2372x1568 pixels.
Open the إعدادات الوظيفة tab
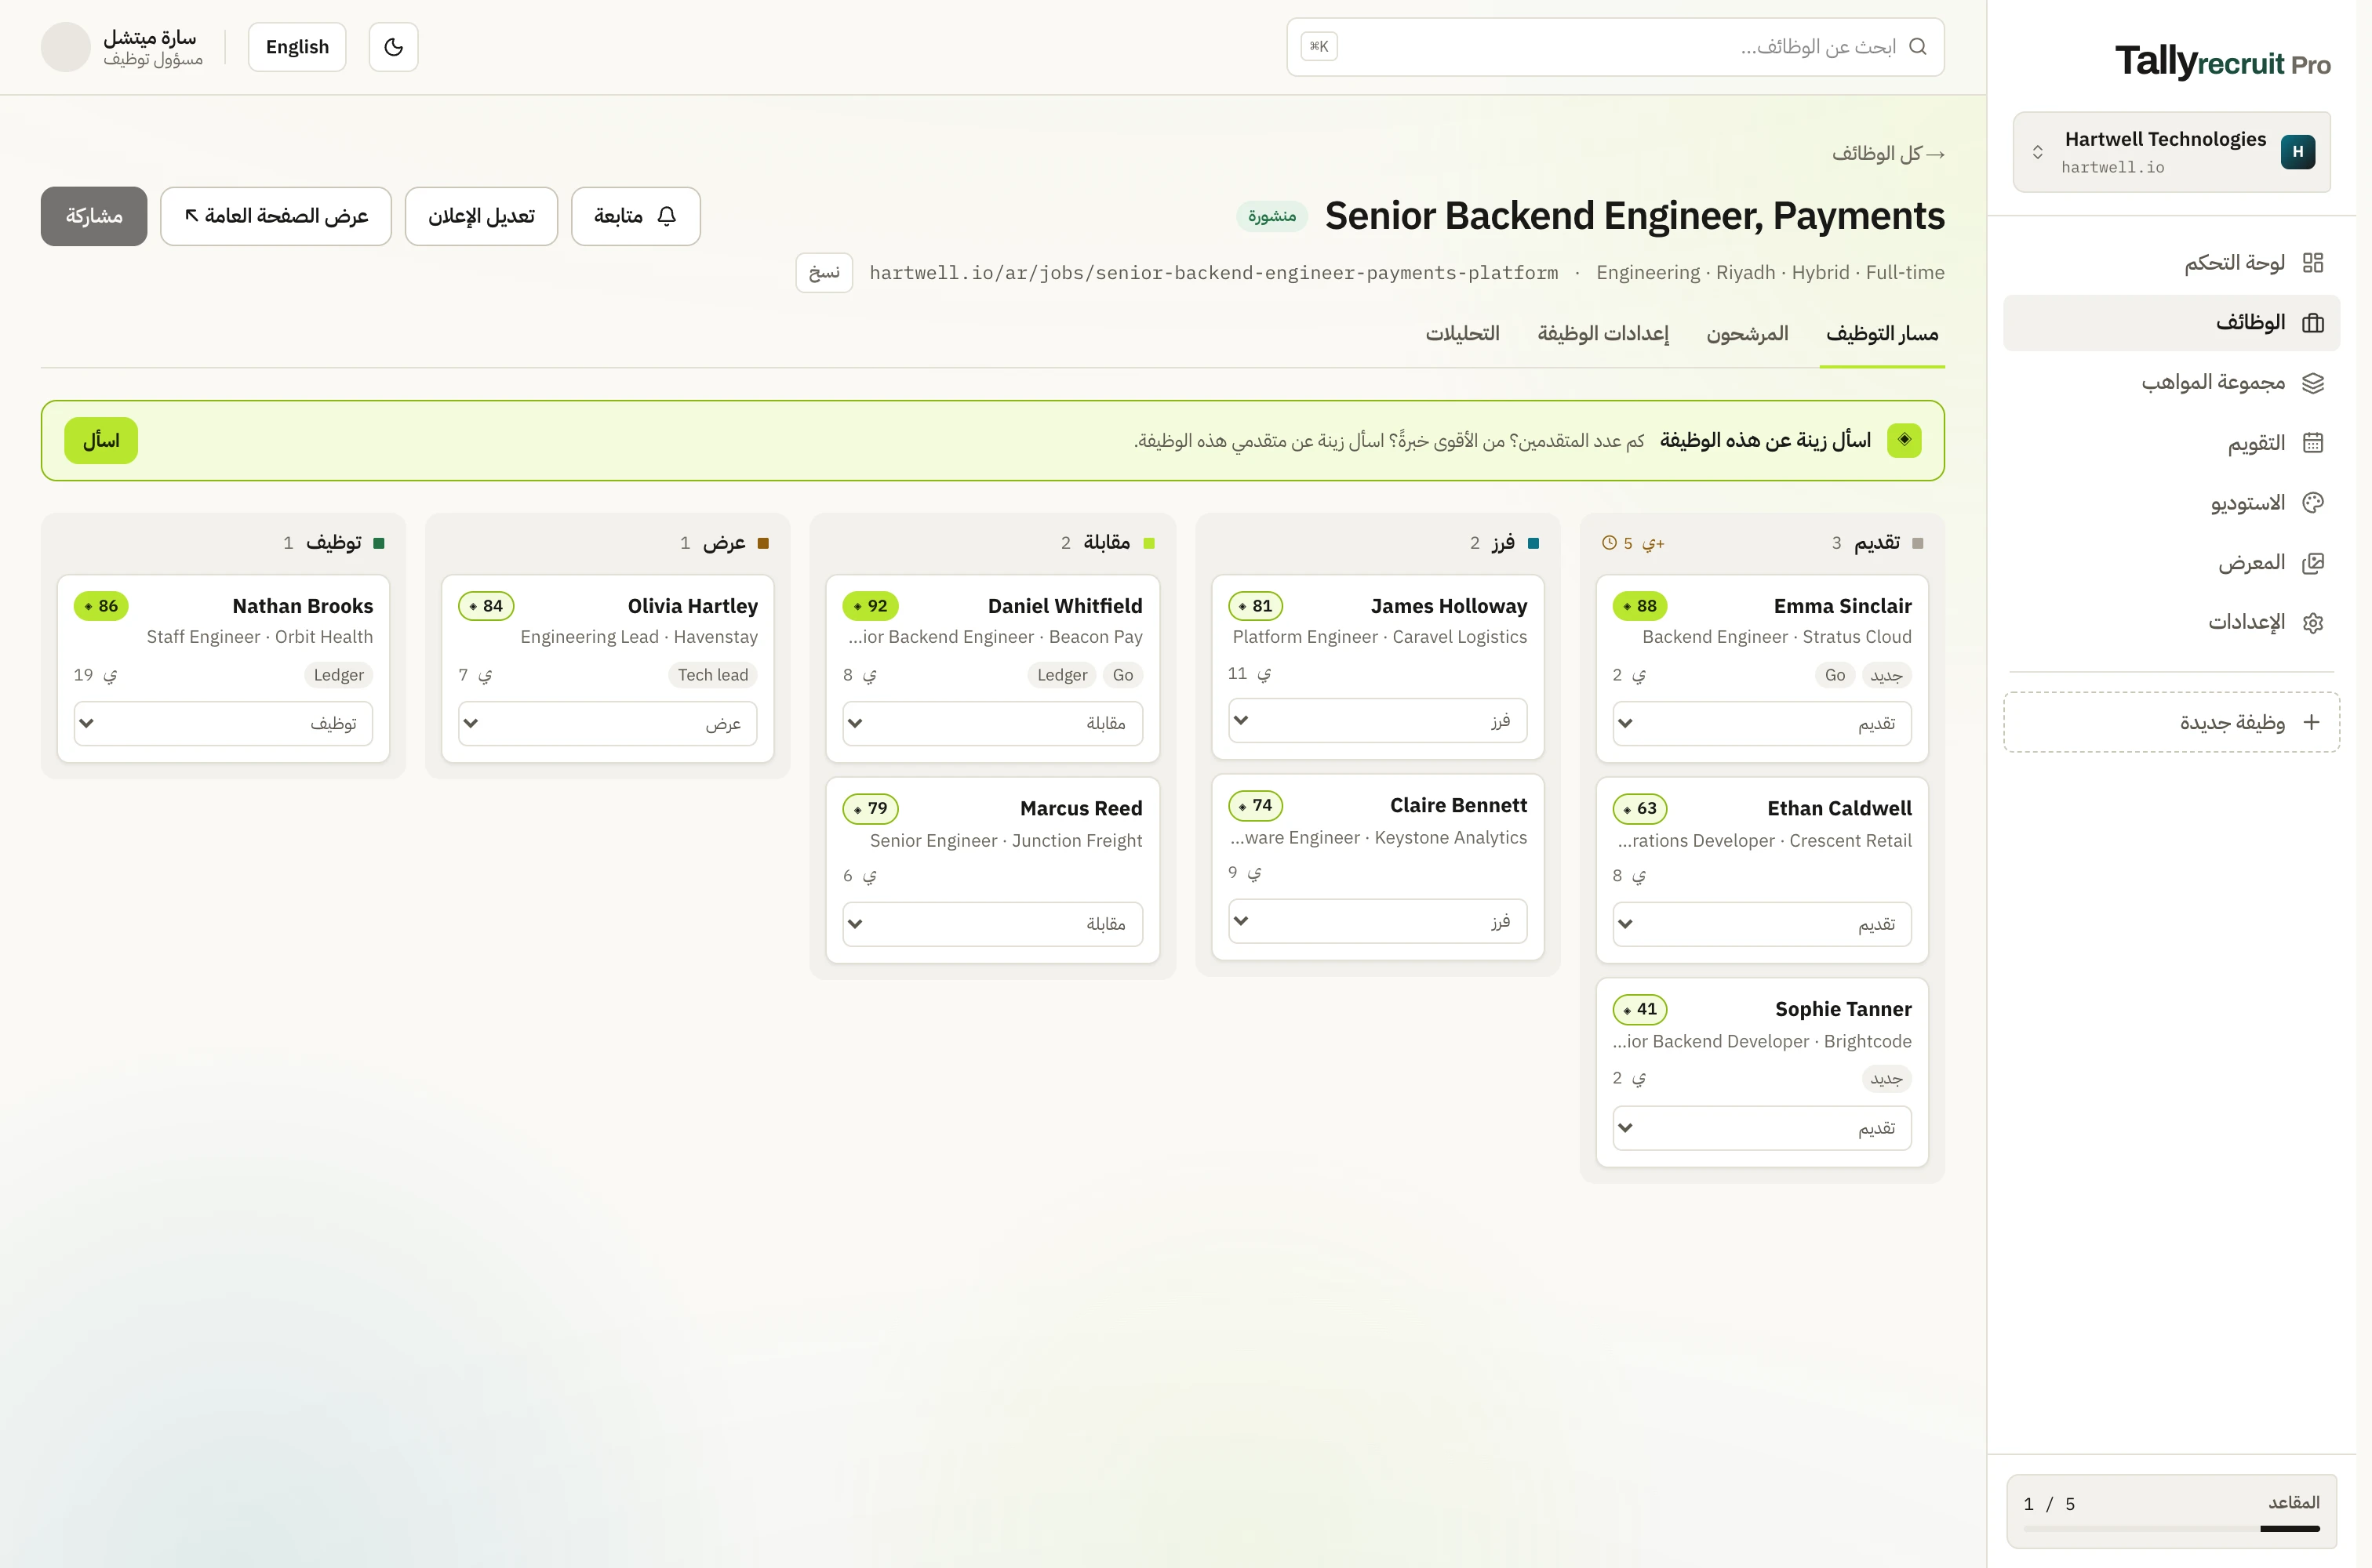(1603, 334)
